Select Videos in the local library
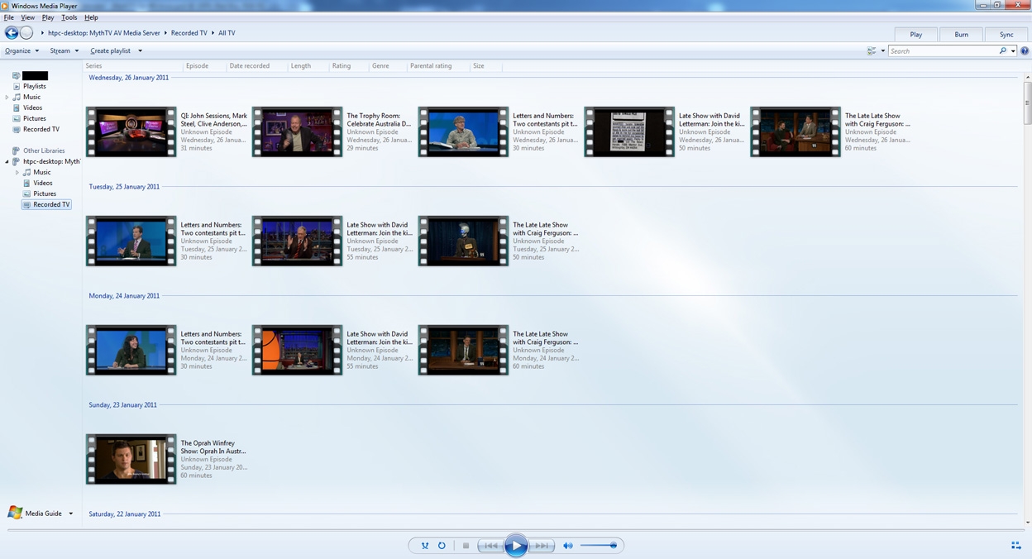 pos(32,108)
